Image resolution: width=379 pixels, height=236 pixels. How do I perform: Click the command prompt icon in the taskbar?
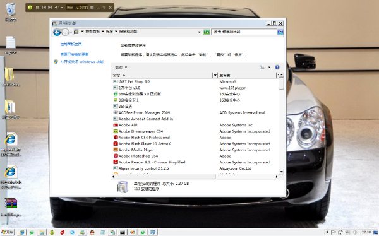click(x=123, y=232)
